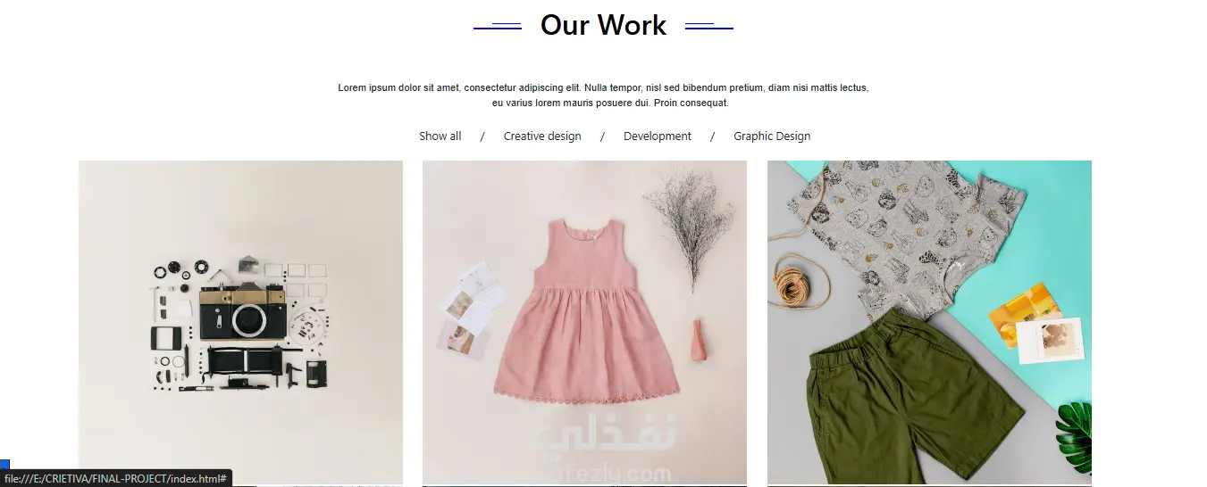Click the Lorem ipsum description paragraph
Viewport: 1207px width, 487px height.
(603, 95)
